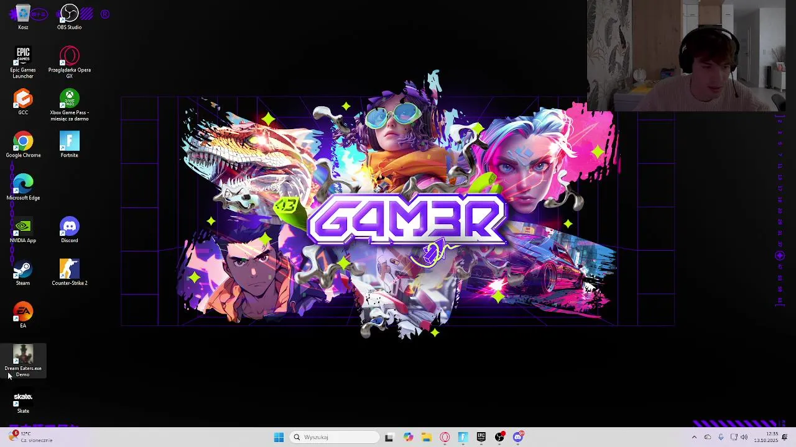Select the GCC desktop icon
Image resolution: width=796 pixels, height=447 pixels.
click(23, 102)
